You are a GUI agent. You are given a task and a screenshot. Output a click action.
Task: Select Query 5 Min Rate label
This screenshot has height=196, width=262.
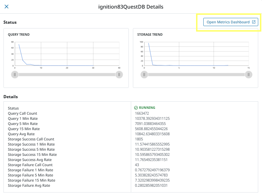point(23,124)
